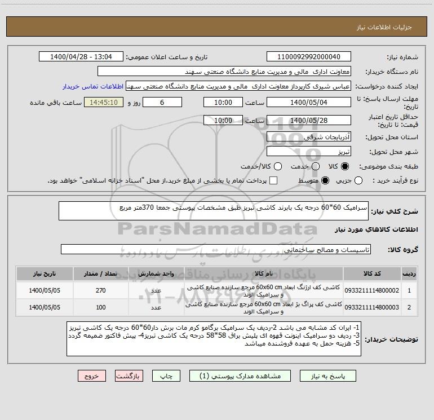The height and width of the screenshot is (420, 434).
Task: Select the کالا radio button
Action: [x=345, y=166]
